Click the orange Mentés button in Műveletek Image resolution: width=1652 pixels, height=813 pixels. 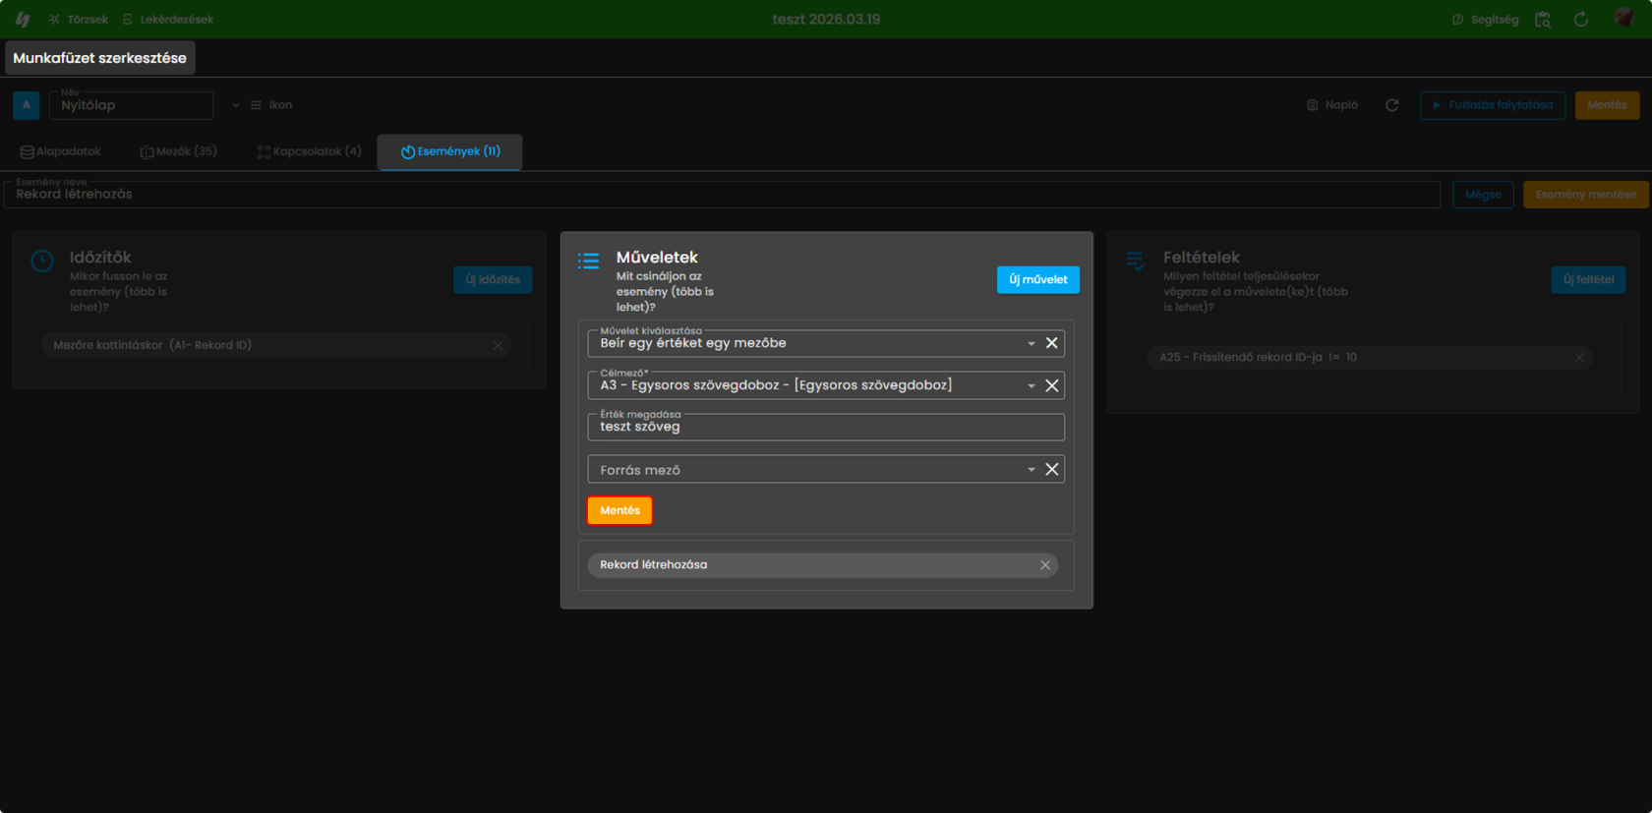coord(619,510)
